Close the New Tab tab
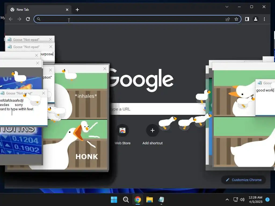The width and height of the screenshot is (275, 206). coord(67,10)
